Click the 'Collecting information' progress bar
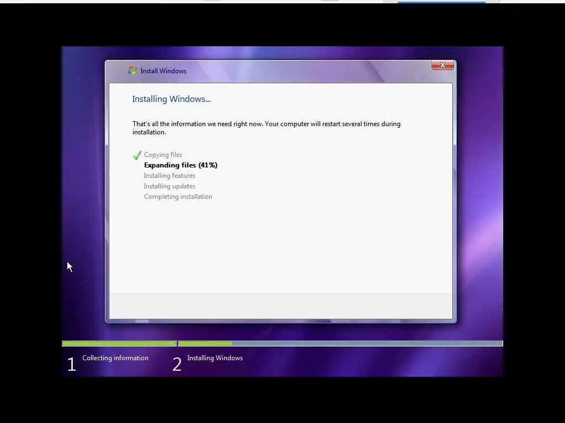The image size is (565, 423). 119,344
